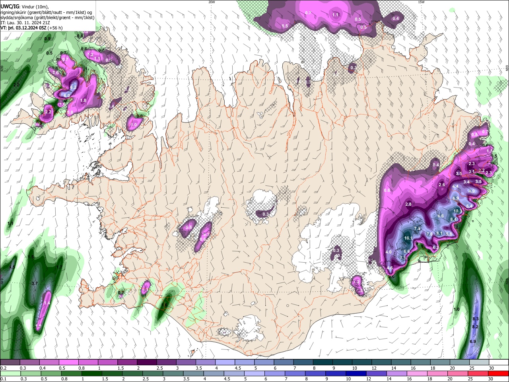
Task: Click the 10.1 precipitation value in the southeast
Action: click(408, 238)
